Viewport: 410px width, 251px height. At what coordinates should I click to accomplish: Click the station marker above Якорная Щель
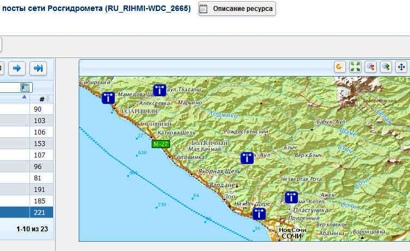coord(247,158)
